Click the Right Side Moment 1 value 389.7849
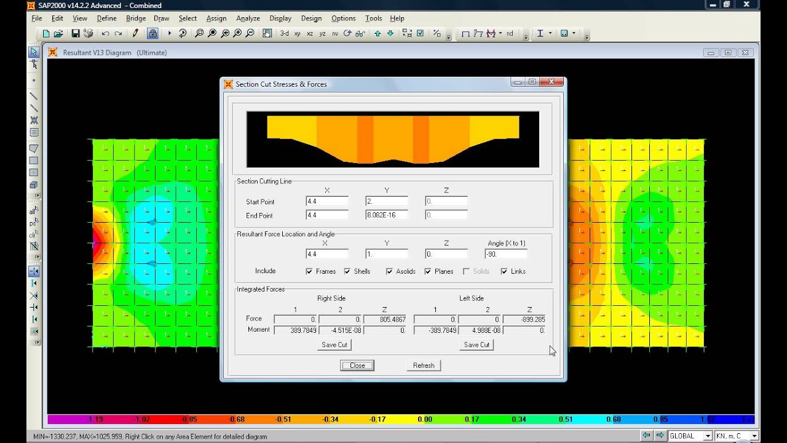Image resolution: width=787 pixels, height=443 pixels. tap(295, 330)
